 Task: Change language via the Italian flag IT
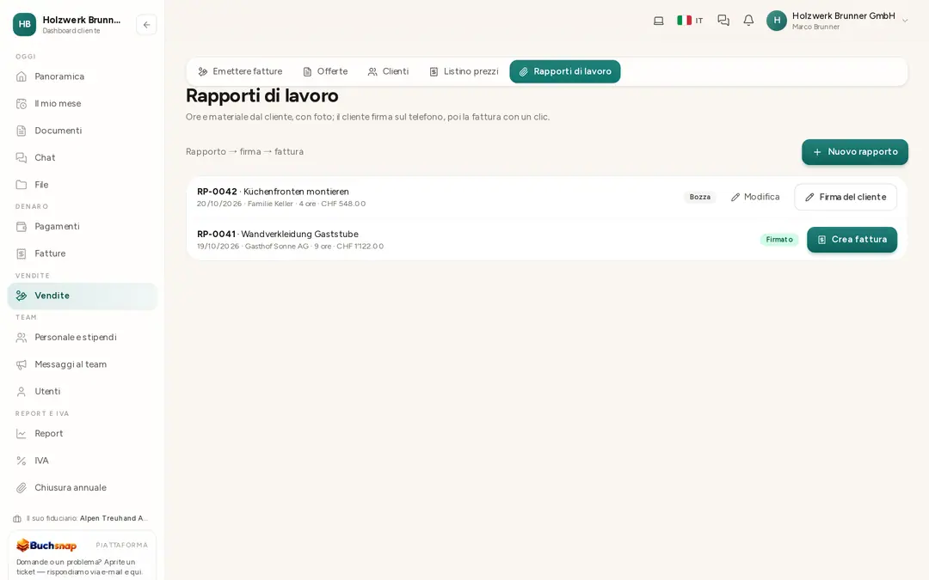click(690, 21)
